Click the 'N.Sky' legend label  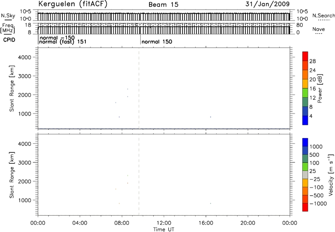[x=8, y=15]
